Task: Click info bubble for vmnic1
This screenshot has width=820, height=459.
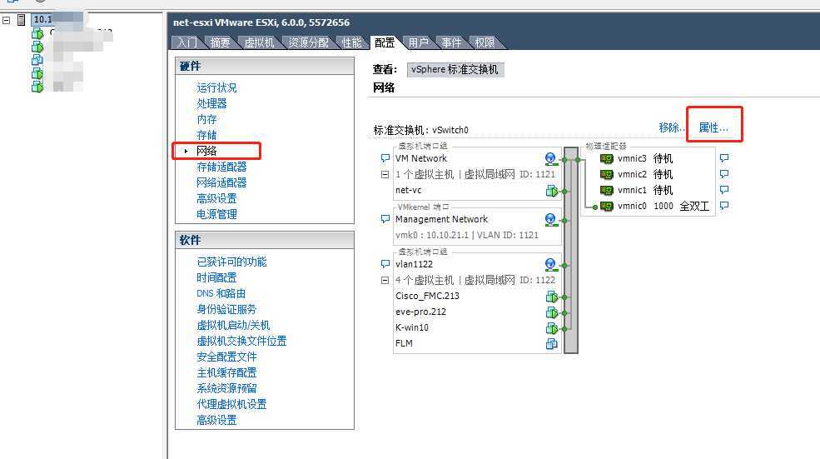Action: click(x=724, y=189)
